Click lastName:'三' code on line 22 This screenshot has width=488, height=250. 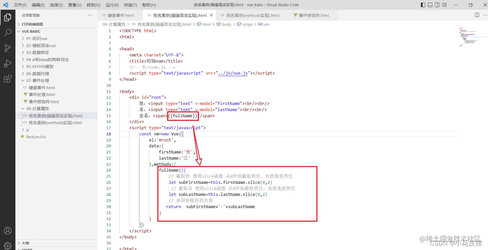(175, 158)
